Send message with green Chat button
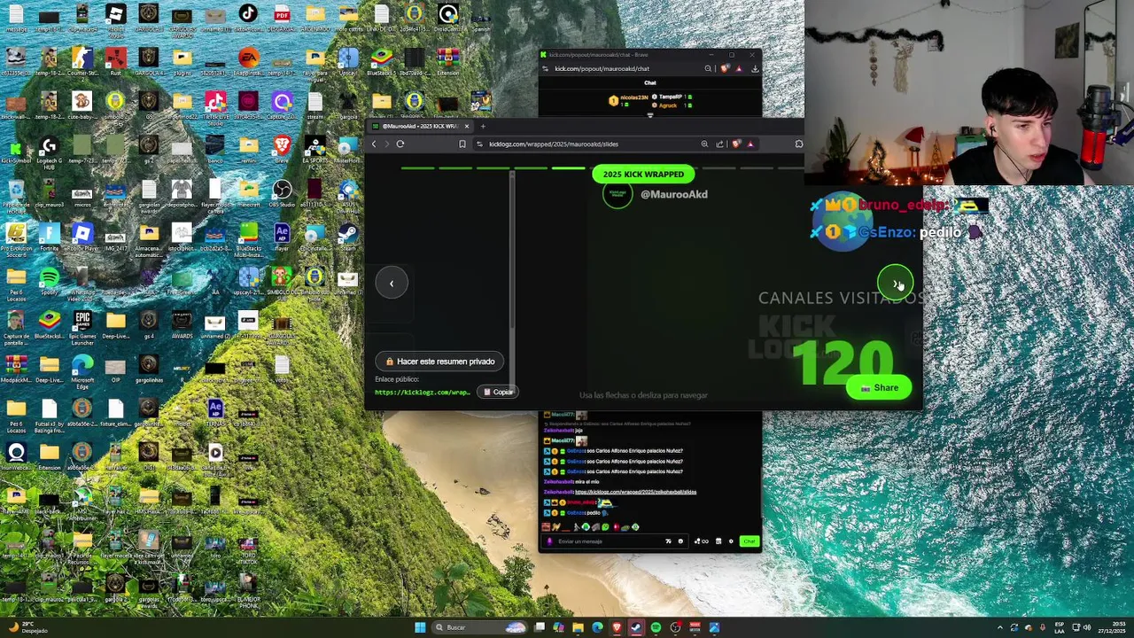 [749, 541]
